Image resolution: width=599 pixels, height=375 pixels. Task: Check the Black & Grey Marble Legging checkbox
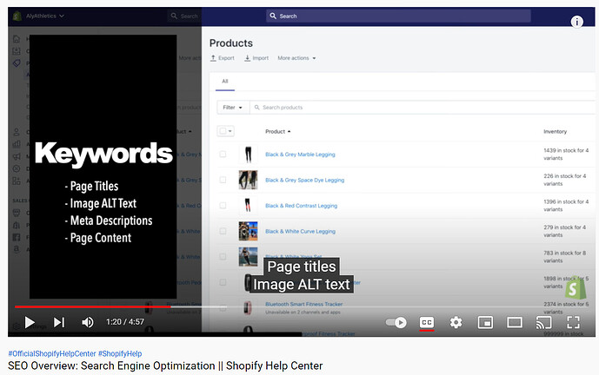(223, 155)
